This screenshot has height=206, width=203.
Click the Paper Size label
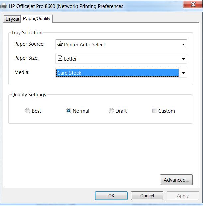click(x=26, y=58)
